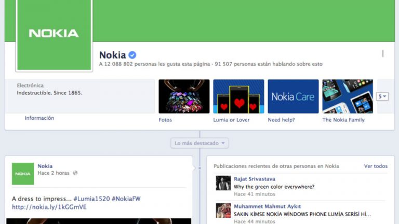Expand the 5 more apps dropdown
Screen dimensions: 399x224
click(382, 96)
